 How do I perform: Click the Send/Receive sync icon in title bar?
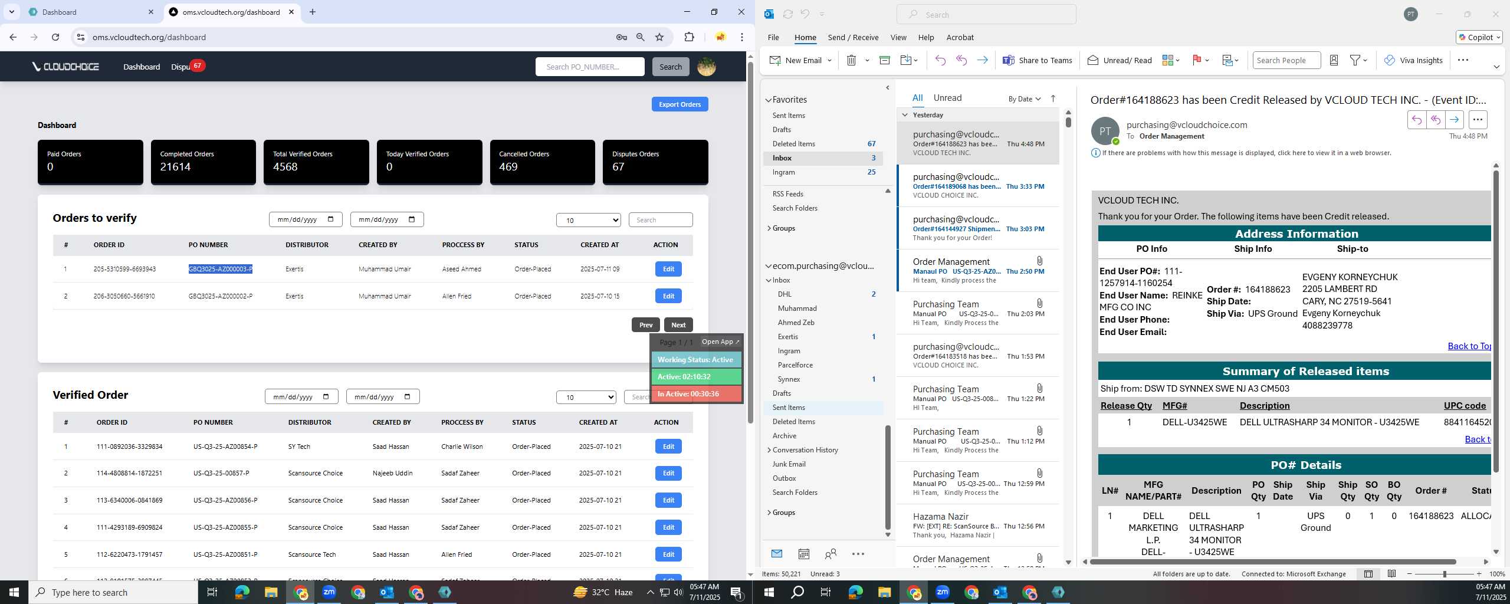tap(787, 14)
